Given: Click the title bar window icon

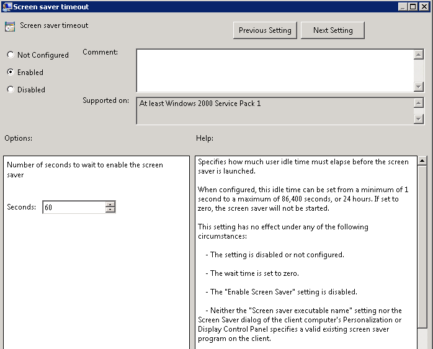Looking at the screenshot, I should [x=7, y=7].
